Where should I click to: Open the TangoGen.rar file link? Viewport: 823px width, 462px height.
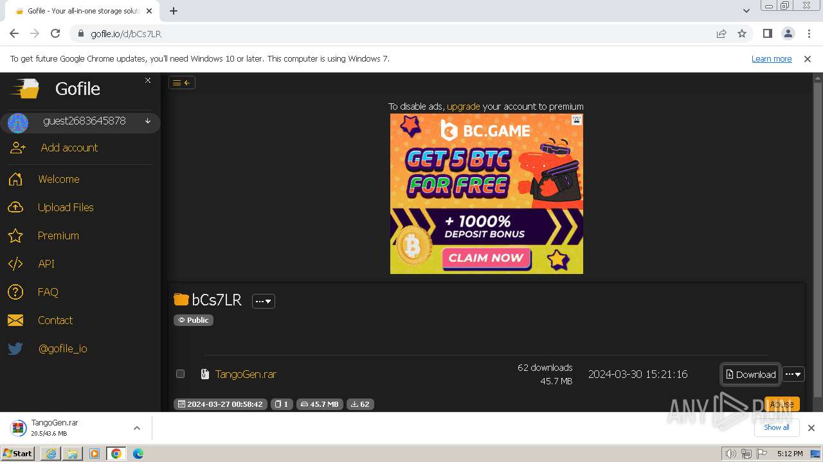[246, 374]
